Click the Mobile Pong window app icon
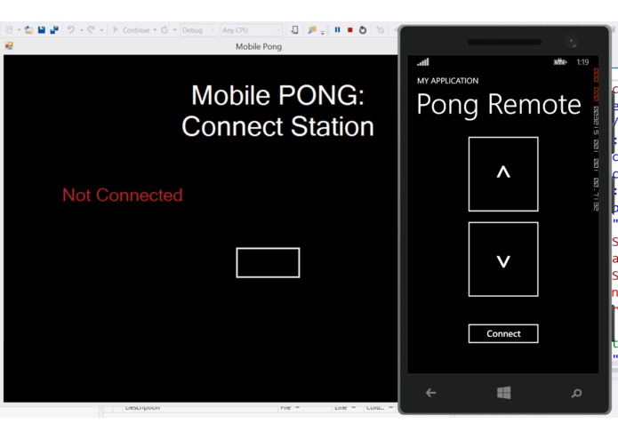618x439 pixels. tap(9, 46)
